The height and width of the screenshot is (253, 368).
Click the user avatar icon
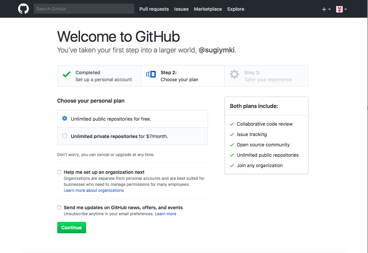click(x=339, y=9)
